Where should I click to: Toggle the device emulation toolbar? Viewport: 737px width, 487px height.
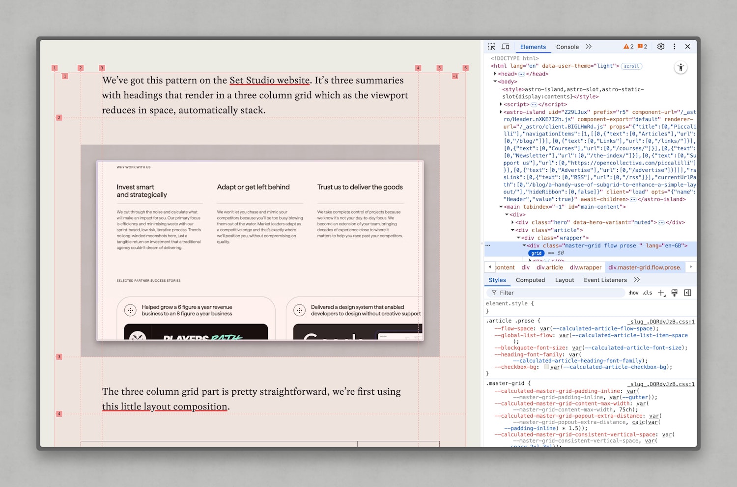point(506,46)
